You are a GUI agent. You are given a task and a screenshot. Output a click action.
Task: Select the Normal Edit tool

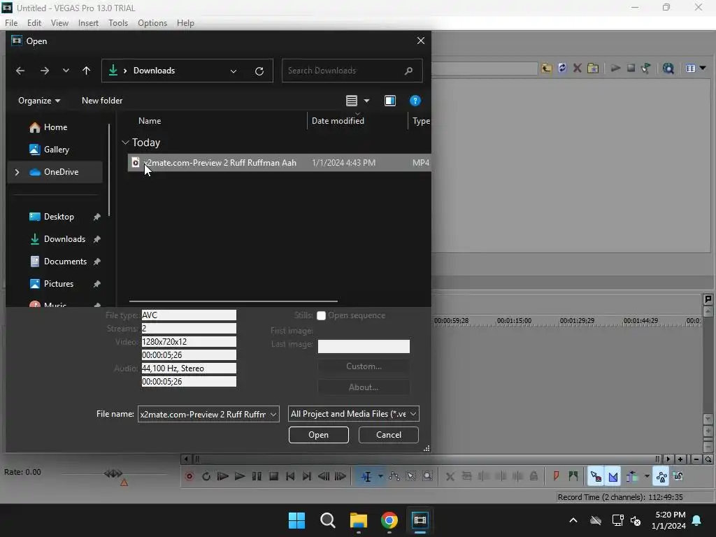366,477
